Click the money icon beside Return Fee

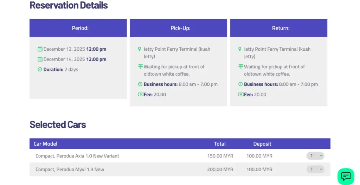point(241,95)
